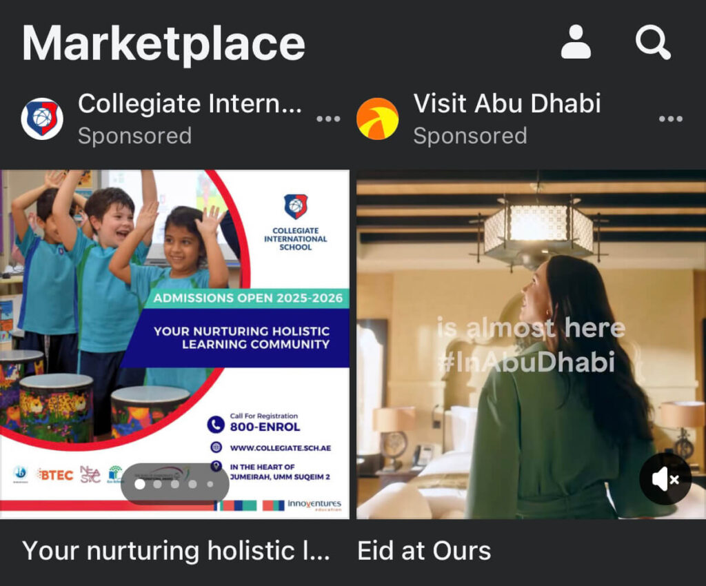Tap the 800-ENROL phone icon
The width and height of the screenshot is (706, 586).
coord(216,425)
